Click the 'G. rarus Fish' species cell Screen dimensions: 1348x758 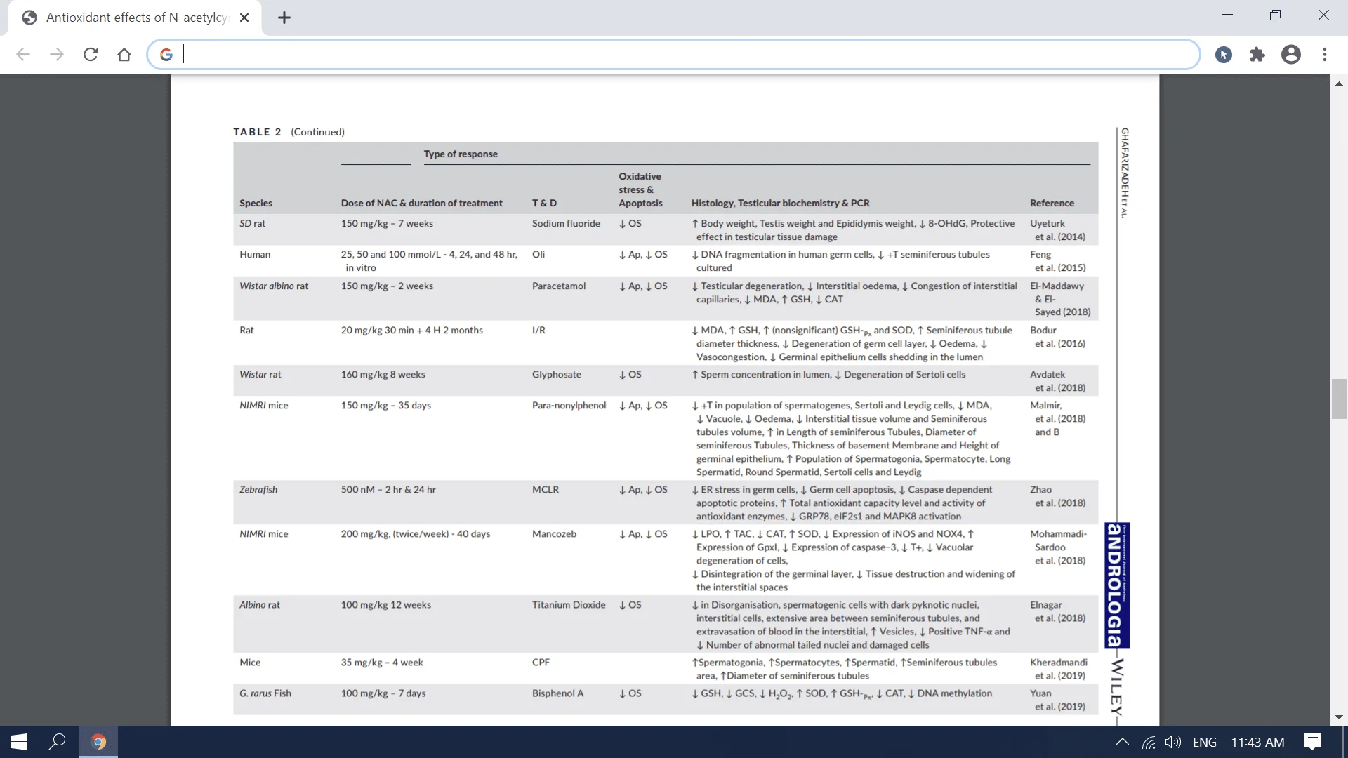[265, 693]
